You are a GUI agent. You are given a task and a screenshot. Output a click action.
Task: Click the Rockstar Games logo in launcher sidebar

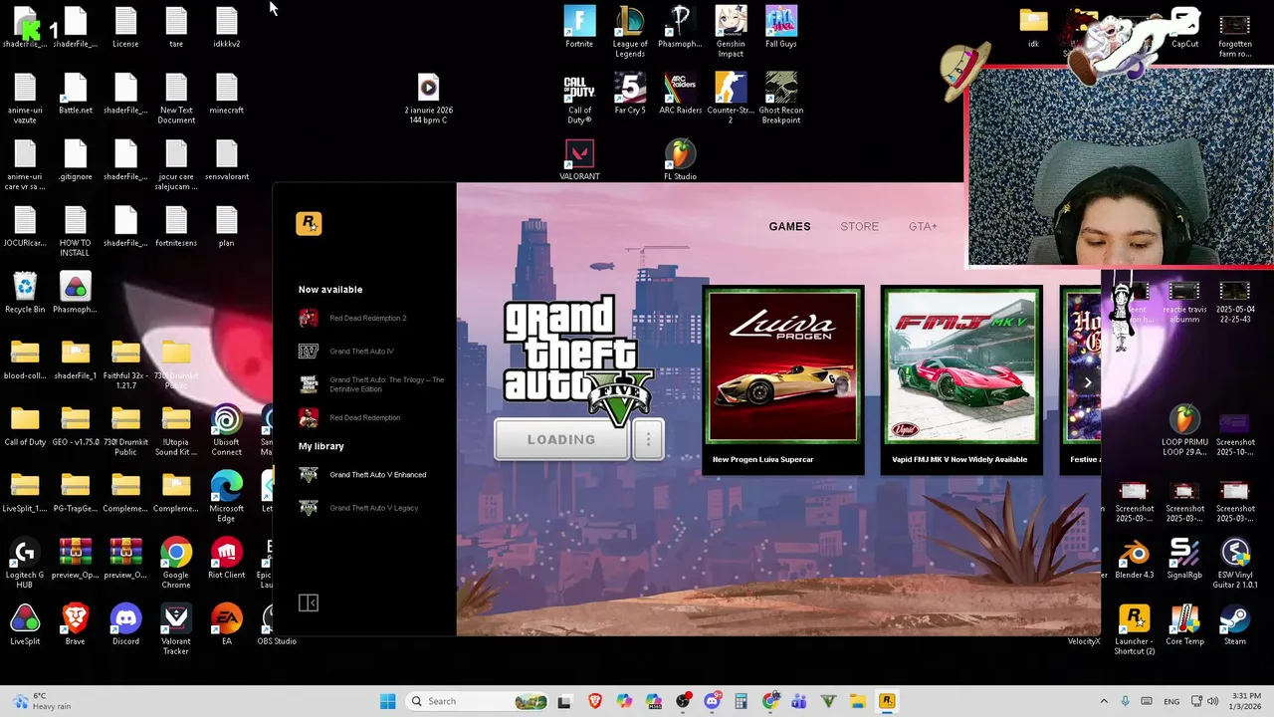[x=309, y=224]
